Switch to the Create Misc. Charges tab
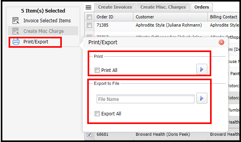The image size is (241, 142). [163, 7]
